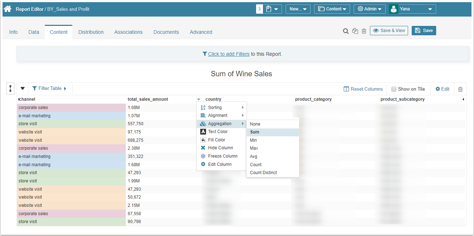The width and height of the screenshot is (474, 236).
Task: Click the vertical resize arrows icon
Action: 10,88
